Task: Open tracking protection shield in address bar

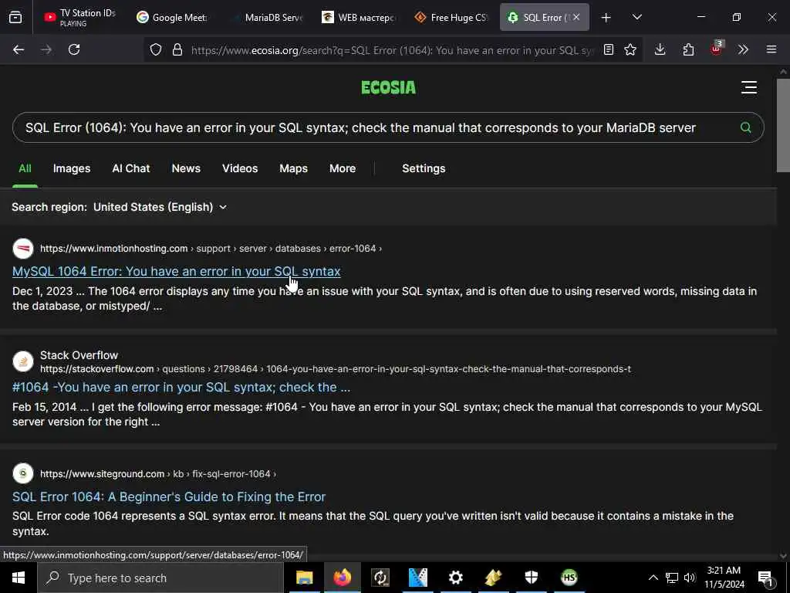Action: [156, 49]
